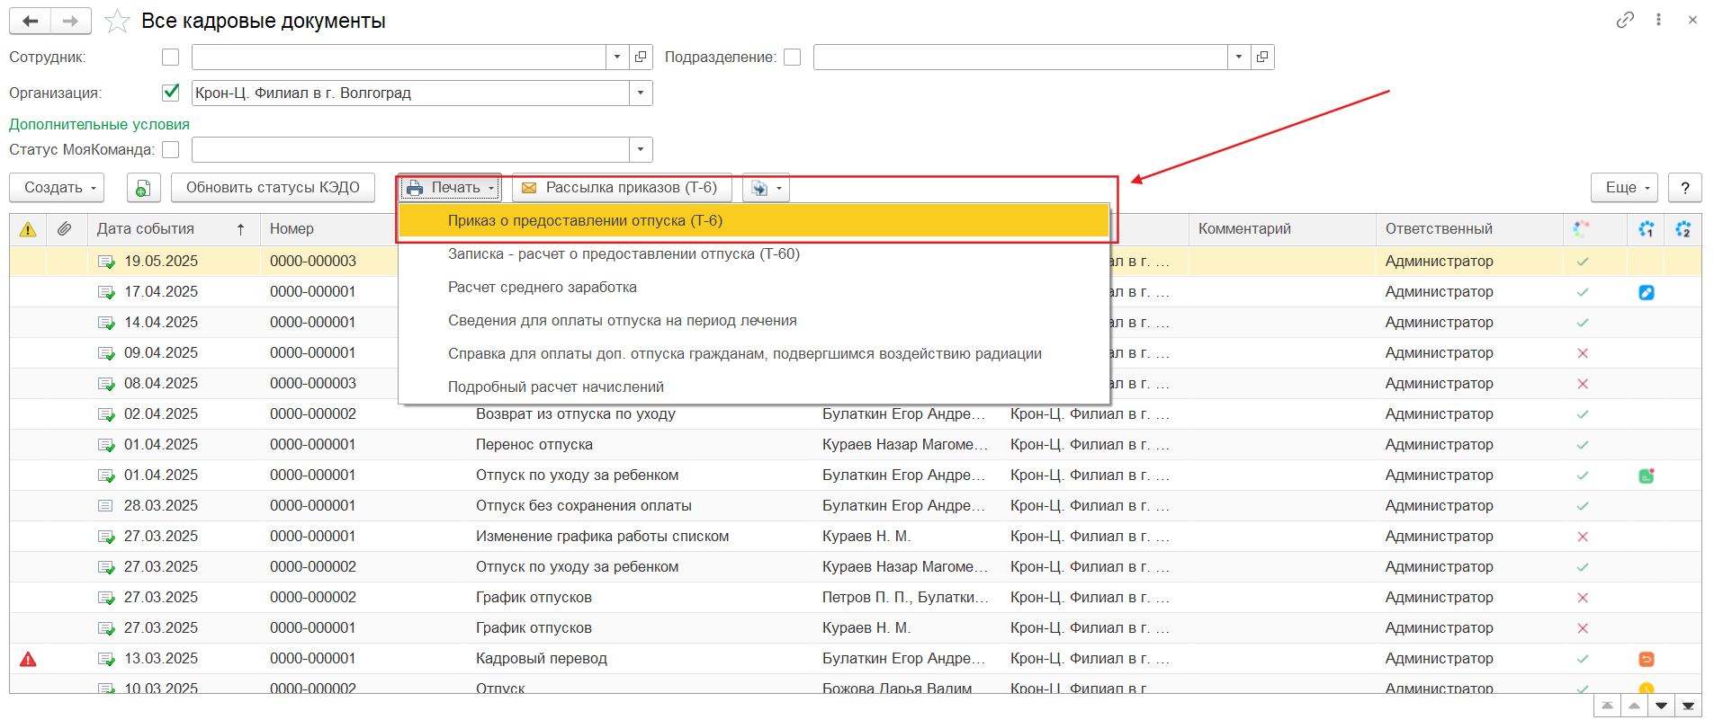Click the back navigation arrow
This screenshot has height=720, width=1723.
click(30, 21)
